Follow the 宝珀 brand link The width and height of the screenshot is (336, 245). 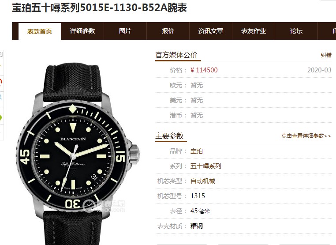click(197, 151)
